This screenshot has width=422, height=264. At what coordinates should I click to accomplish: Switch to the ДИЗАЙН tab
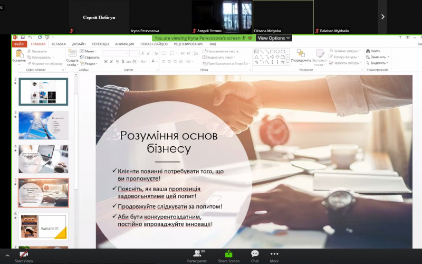[x=79, y=44]
